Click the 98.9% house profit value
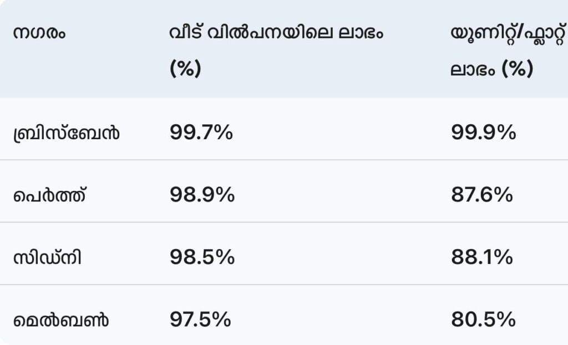 click(x=202, y=195)
